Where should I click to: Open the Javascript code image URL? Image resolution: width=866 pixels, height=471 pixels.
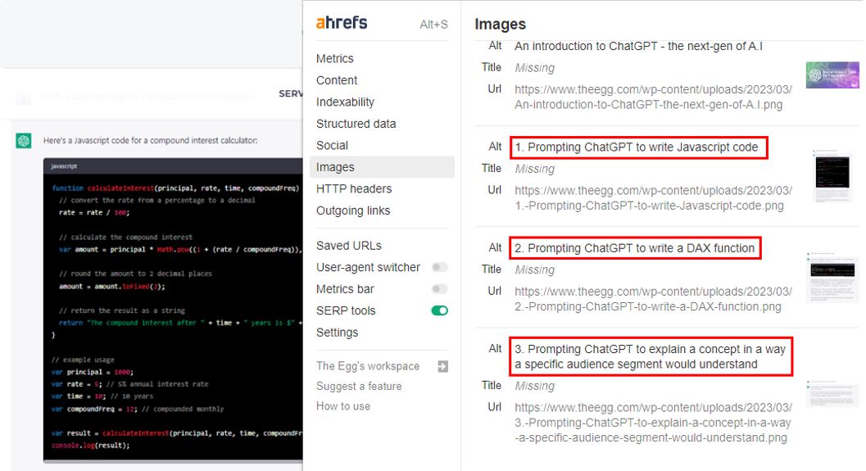point(653,198)
